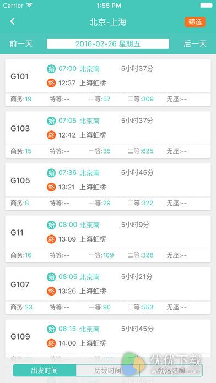
Task: Tap G109 green 始 departure icon
Action: point(51,329)
